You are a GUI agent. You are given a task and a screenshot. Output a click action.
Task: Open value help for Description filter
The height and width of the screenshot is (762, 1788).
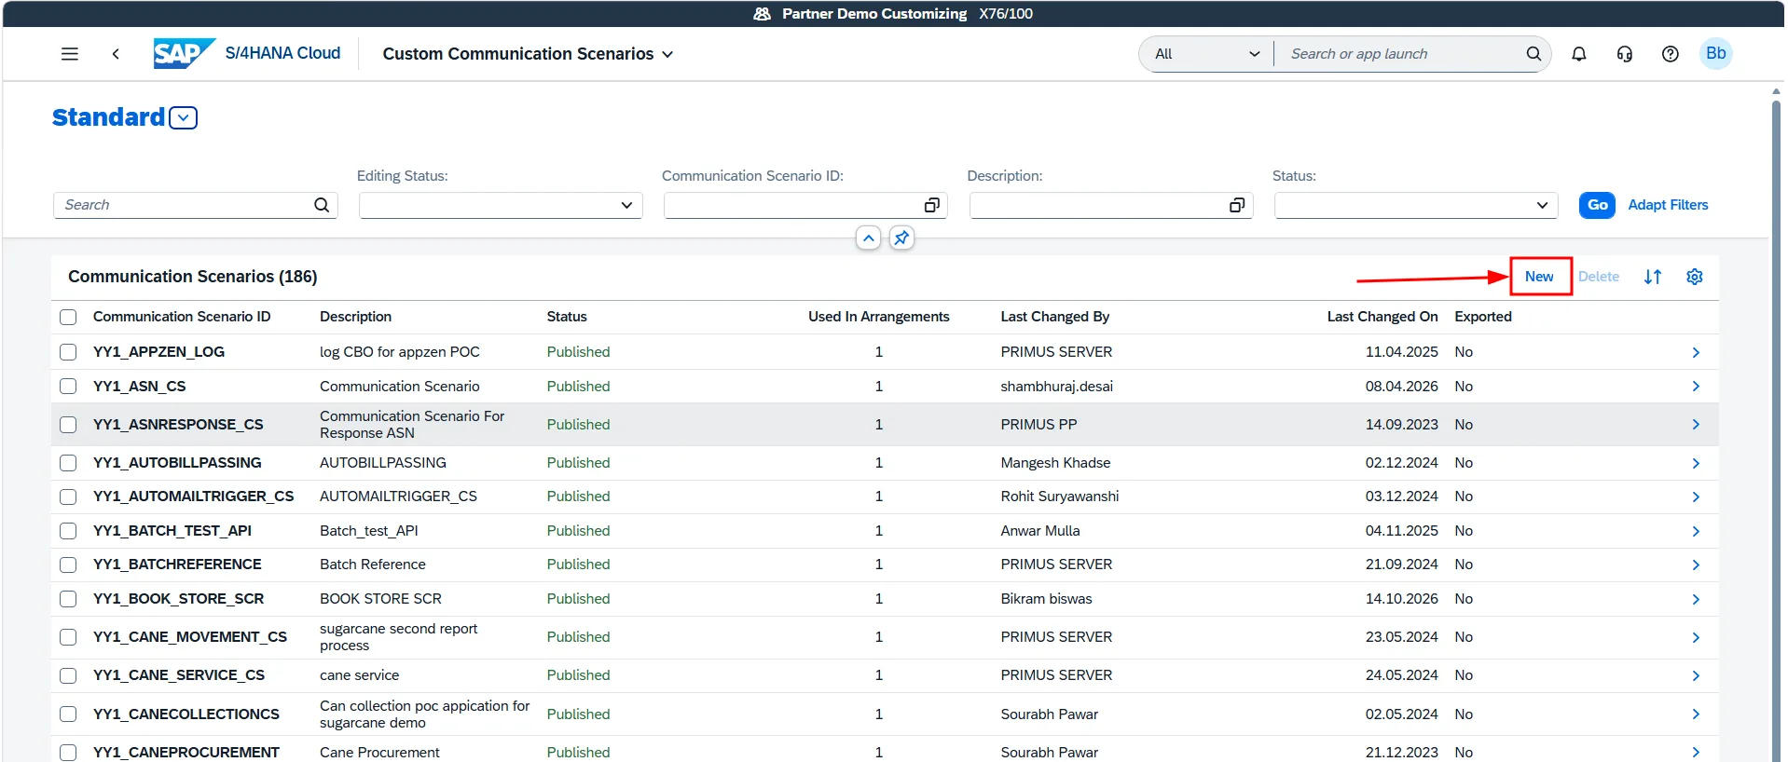1237,205
